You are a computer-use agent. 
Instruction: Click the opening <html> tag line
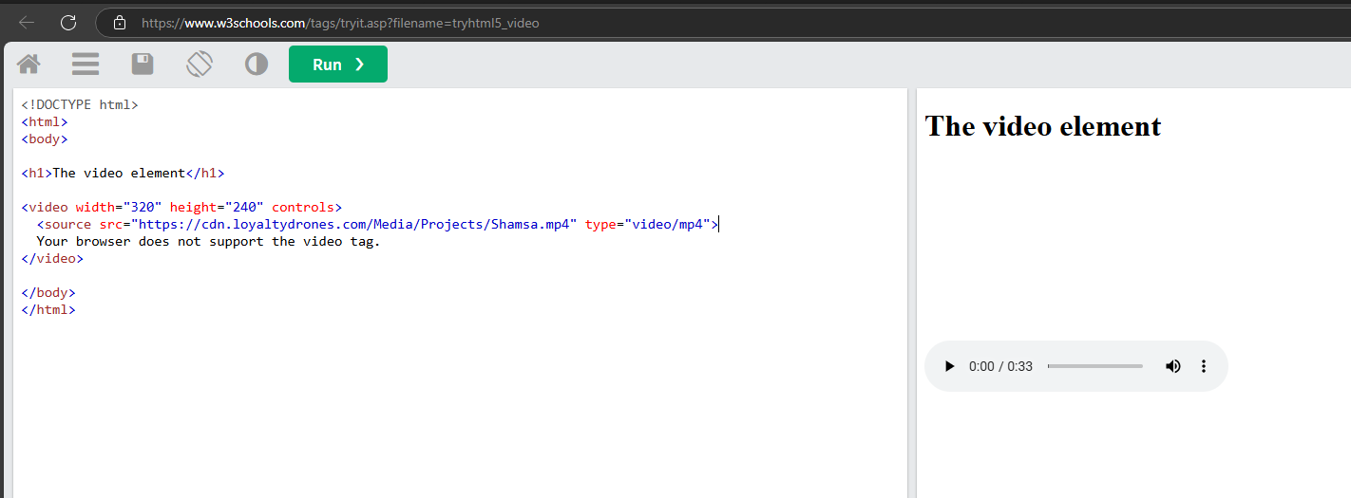pyautogui.click(x=45, y=121)
